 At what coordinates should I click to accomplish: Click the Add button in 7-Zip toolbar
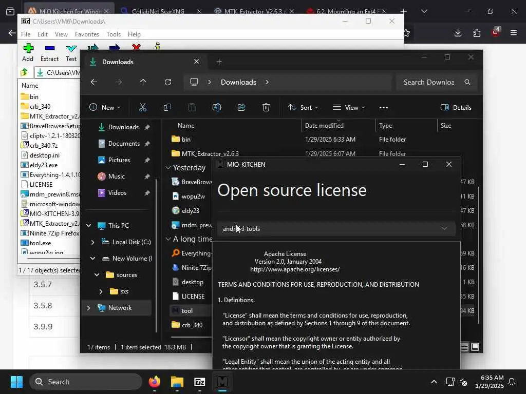click(x=28, y=53)
